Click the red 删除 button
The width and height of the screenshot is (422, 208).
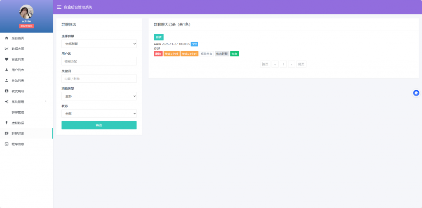158,54
